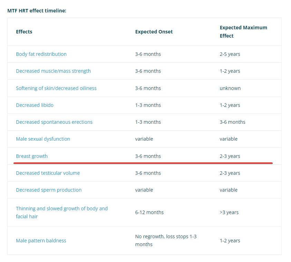The height and width of the screenshot is (262, 291).
Task: Click the >3 years maximum effect cell
Action: pyautogui.click(x=229, y=212)
